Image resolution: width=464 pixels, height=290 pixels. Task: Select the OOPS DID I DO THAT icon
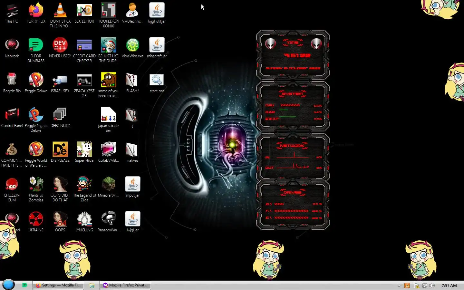click(60, 189)
